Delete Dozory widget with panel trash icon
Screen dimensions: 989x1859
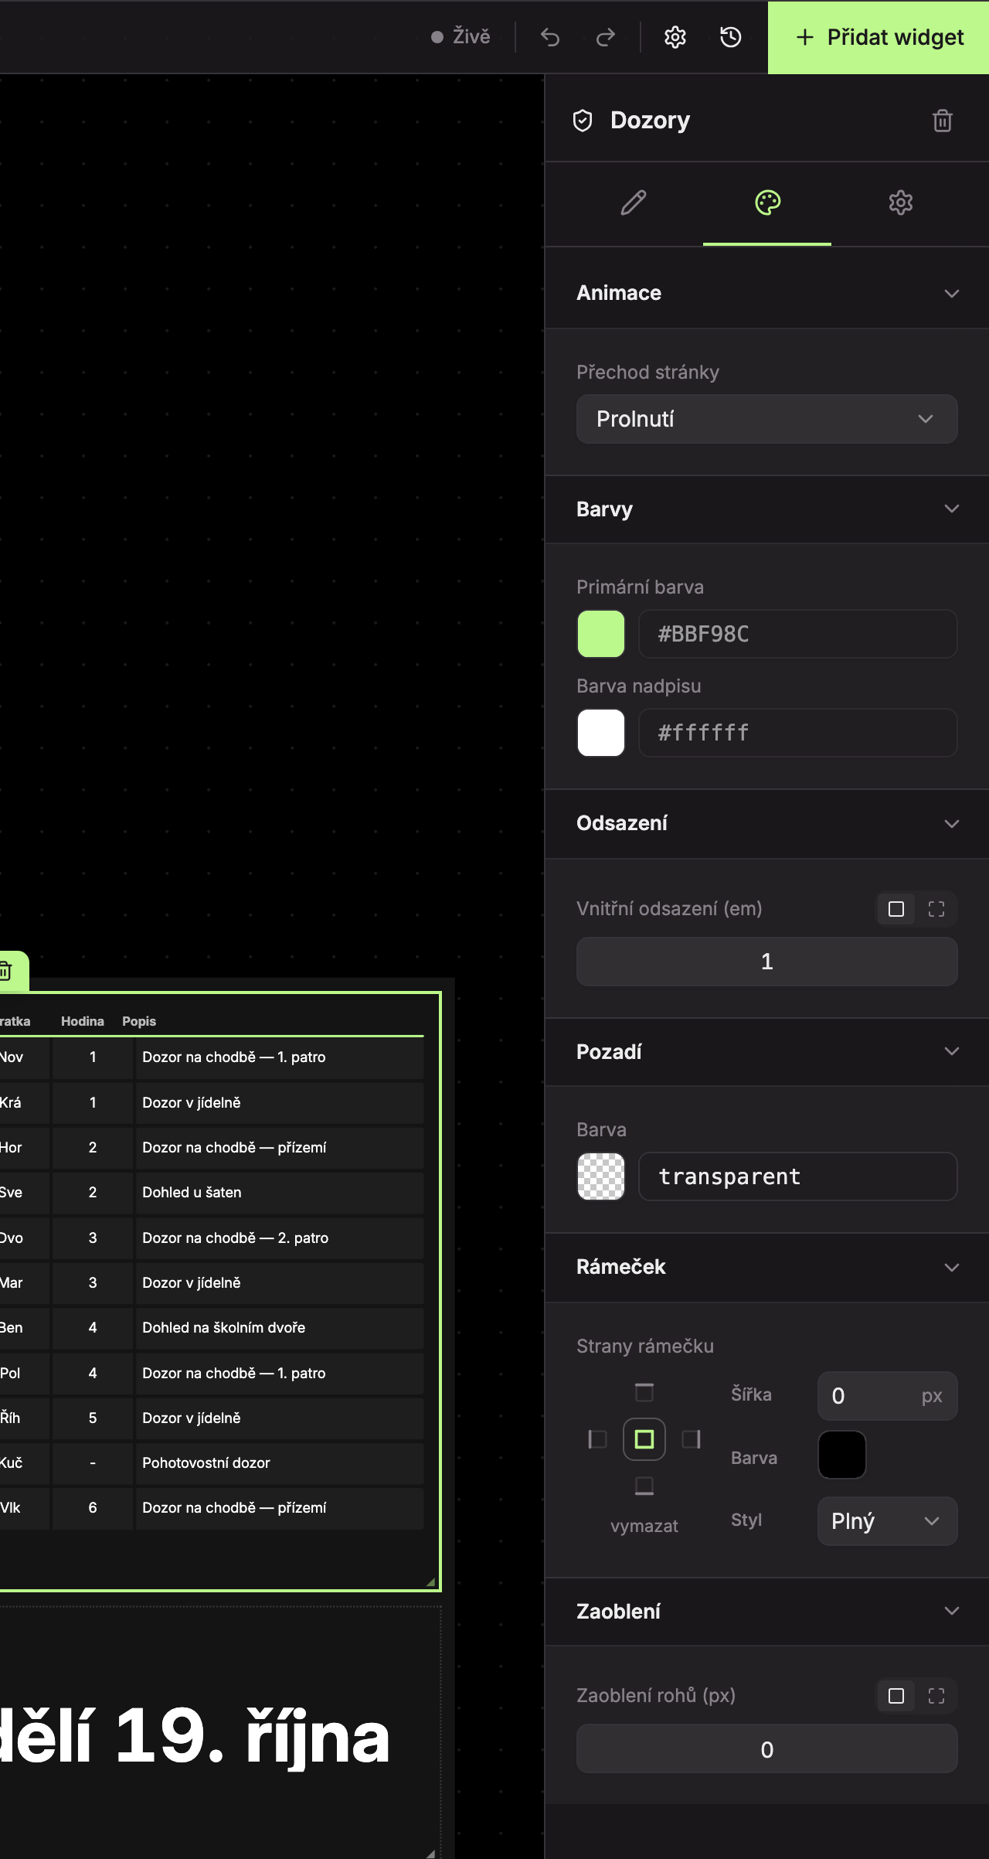[943, 121]
